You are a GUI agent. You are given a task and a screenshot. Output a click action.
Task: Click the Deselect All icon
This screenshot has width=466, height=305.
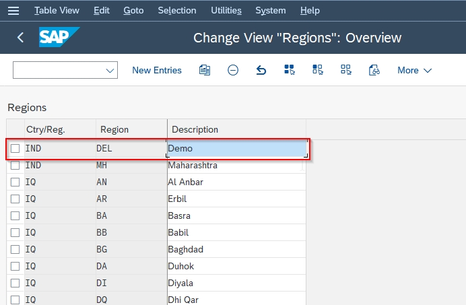tap(345, 70)
